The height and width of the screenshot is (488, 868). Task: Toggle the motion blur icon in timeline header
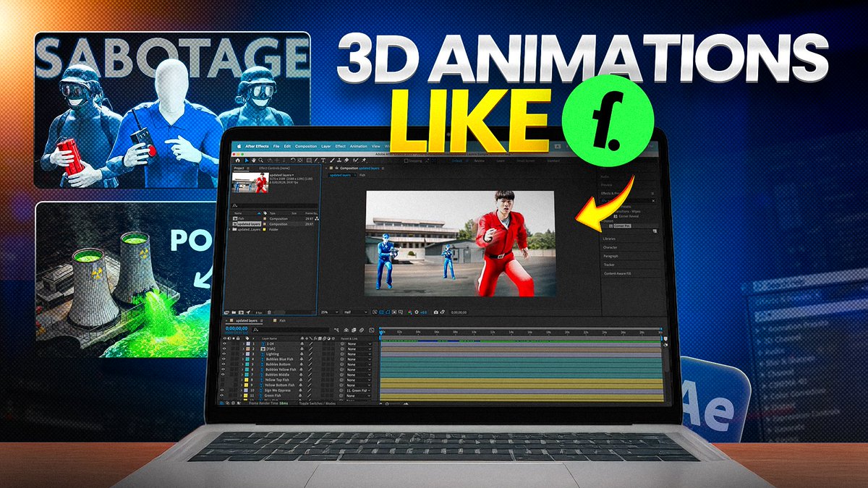(x=362, y=330)
